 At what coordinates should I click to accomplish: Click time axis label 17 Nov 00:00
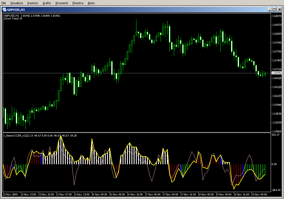153,195
